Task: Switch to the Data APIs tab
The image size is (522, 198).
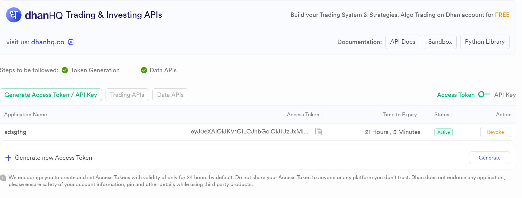Action: [x=170, y=95]
